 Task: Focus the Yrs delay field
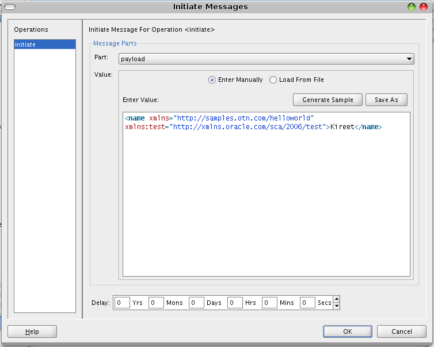122,303
